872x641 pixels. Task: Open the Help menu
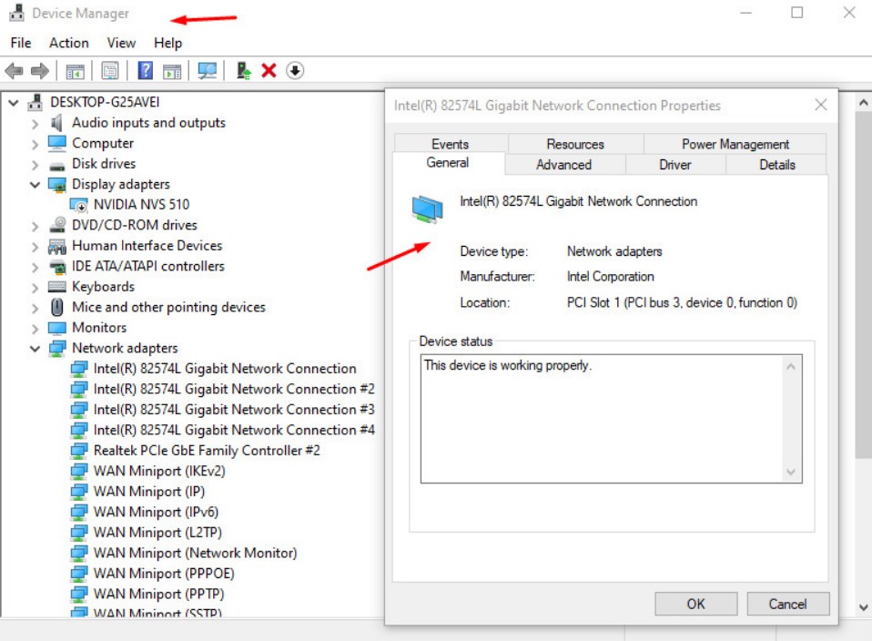[x=168, y=43]
